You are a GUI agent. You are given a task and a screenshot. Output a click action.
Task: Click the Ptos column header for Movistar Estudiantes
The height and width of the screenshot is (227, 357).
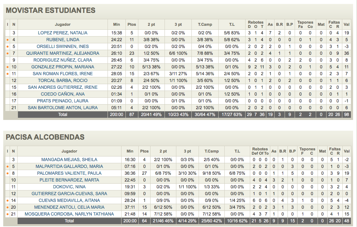coord(132,24)
